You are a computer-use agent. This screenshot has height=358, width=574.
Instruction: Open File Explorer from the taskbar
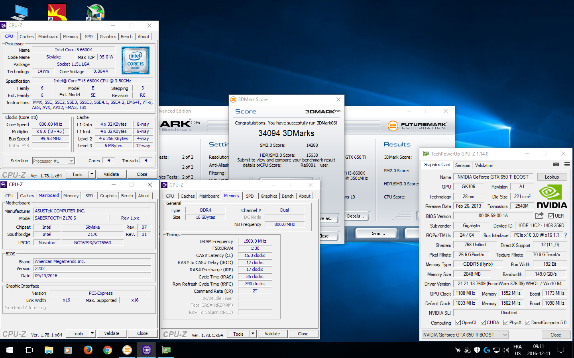[x=49, y=350]
